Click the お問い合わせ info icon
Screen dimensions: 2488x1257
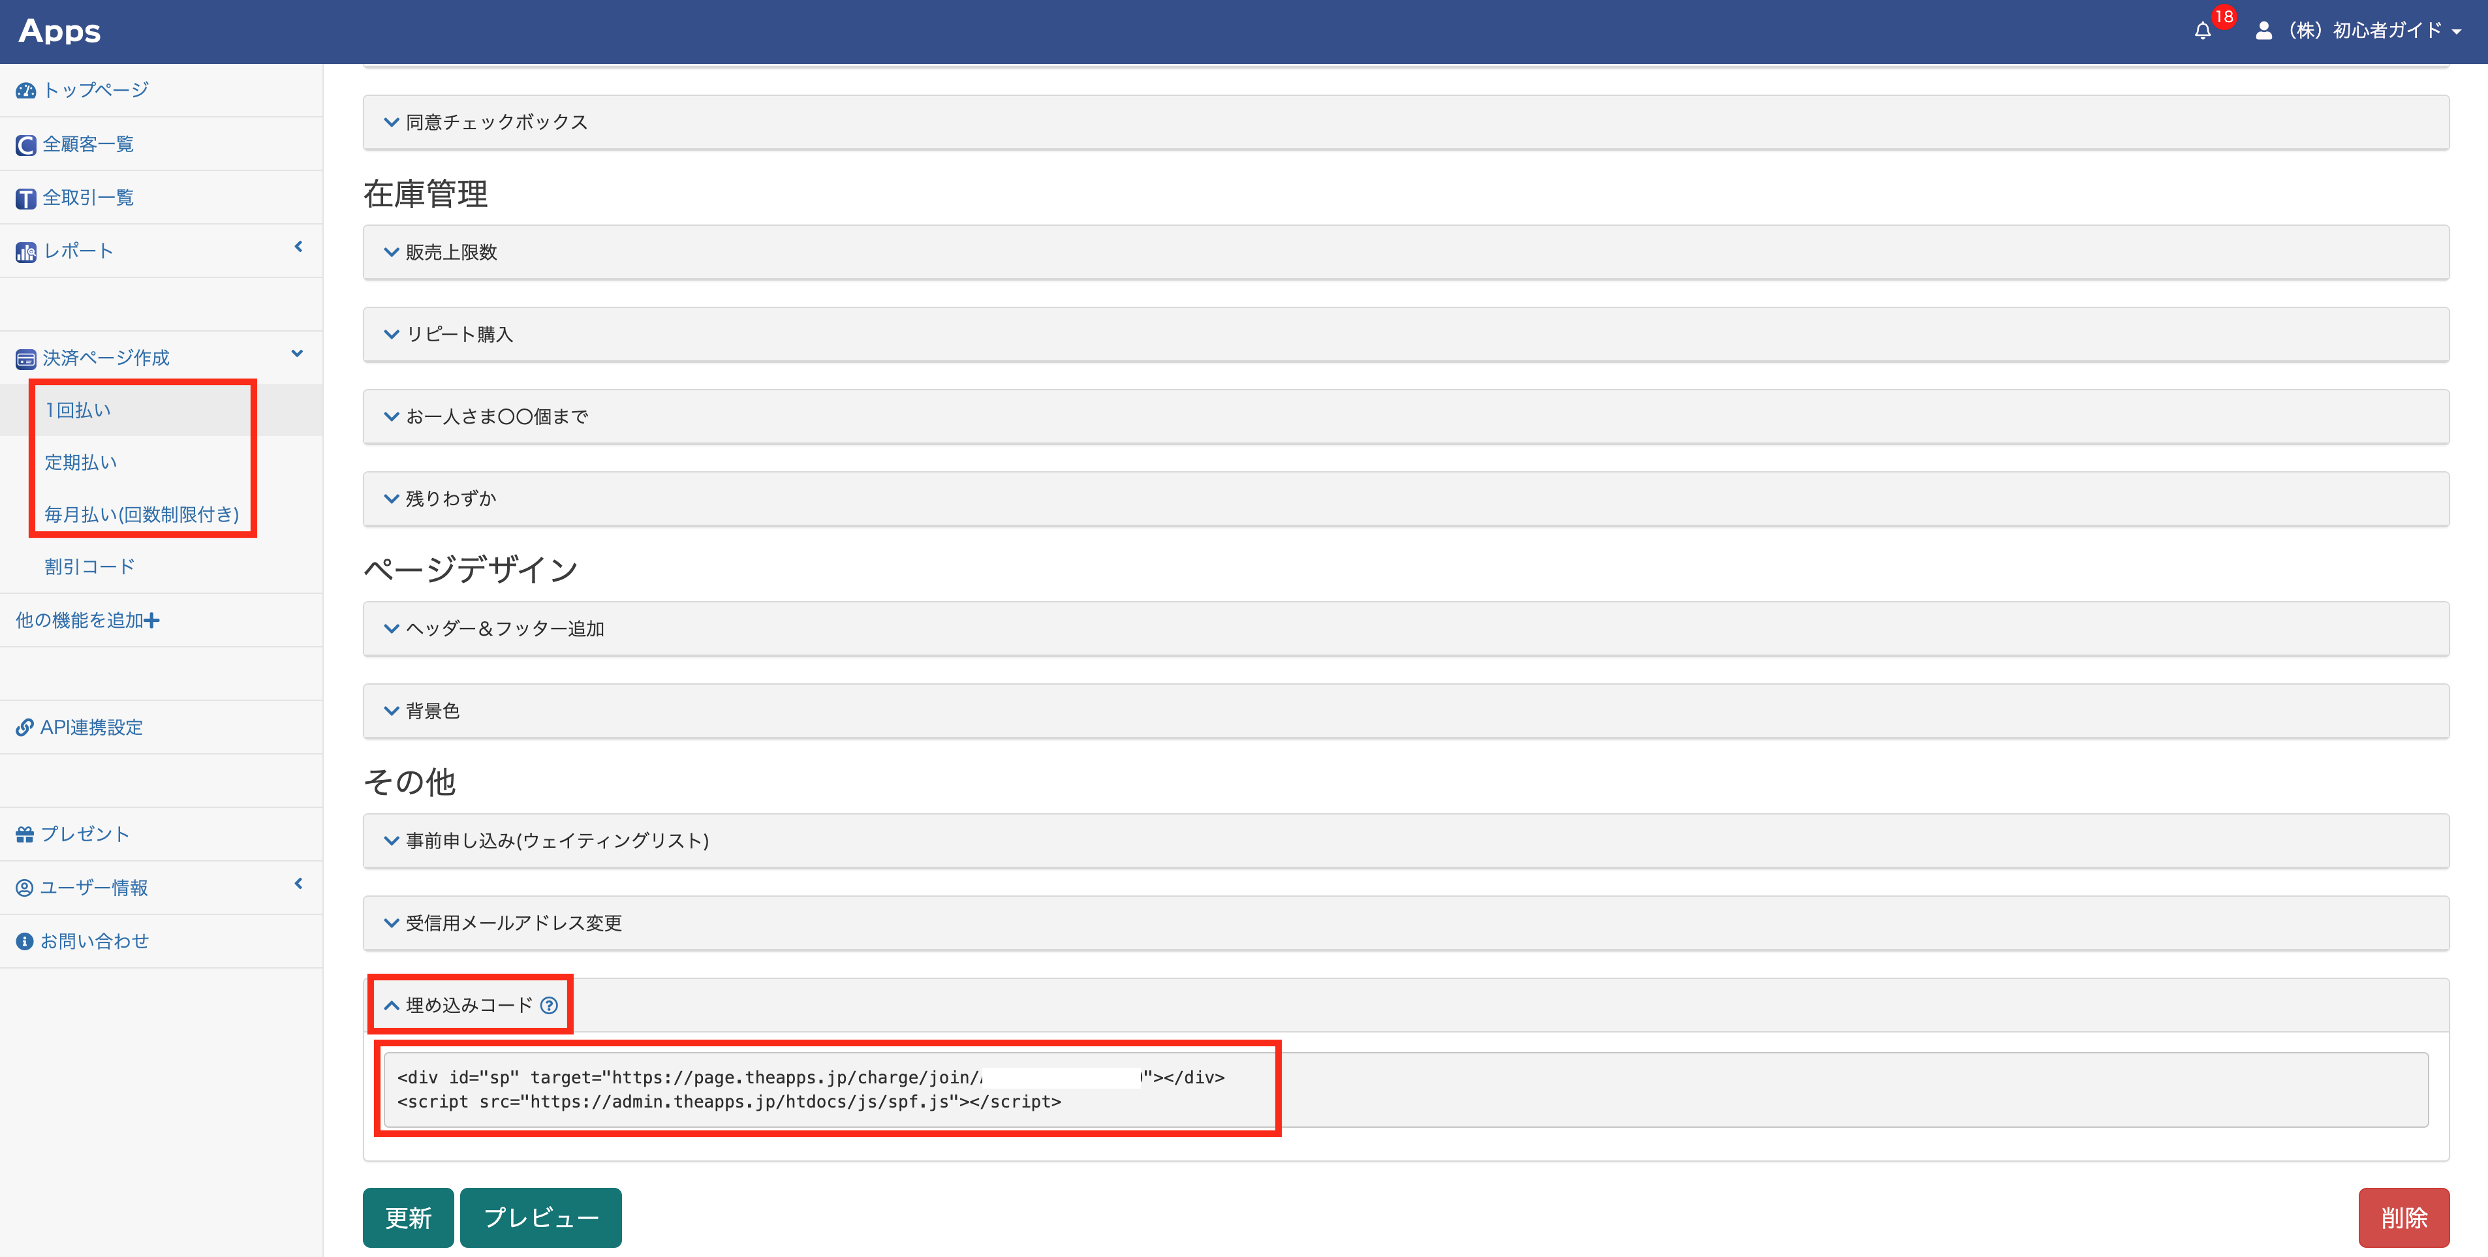25,941
